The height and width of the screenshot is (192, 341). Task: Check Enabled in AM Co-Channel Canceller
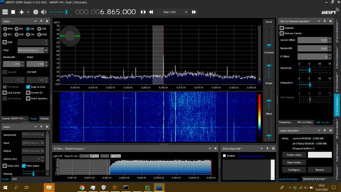point(282,28)
